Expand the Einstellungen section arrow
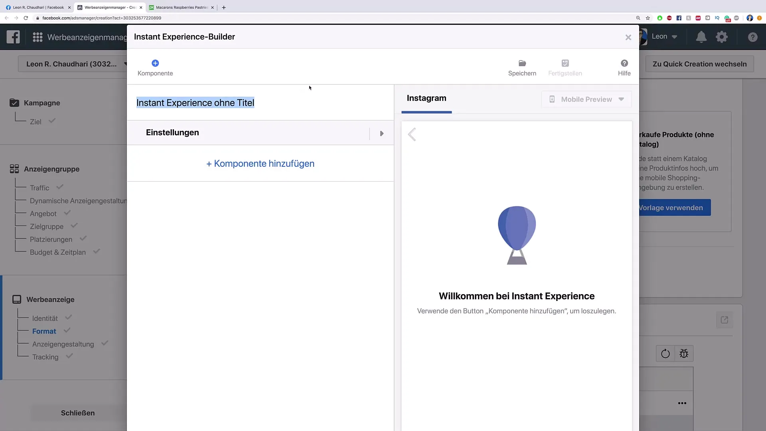Viewport: 766px width, 431px height. (x=382, y=134)
